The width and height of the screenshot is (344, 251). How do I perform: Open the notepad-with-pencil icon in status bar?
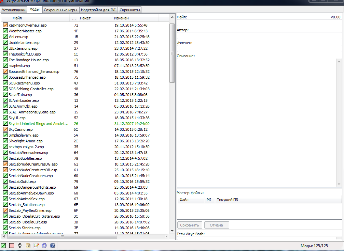pos(36,246)
